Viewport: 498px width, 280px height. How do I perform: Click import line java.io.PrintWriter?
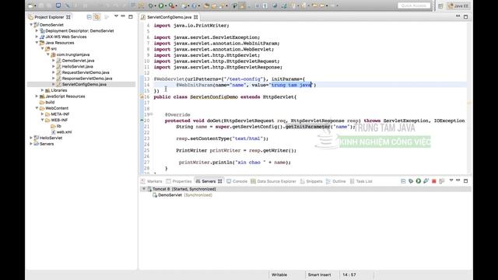pyautogui.click(x=191, y=26)
